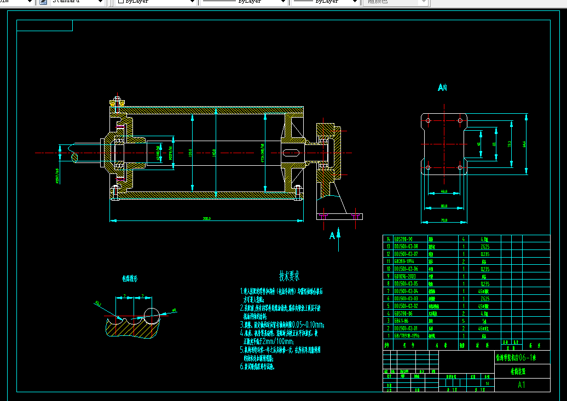Select the 卷筒槽形 detail label
Screen dimensions: 567x401
point(130,279)
